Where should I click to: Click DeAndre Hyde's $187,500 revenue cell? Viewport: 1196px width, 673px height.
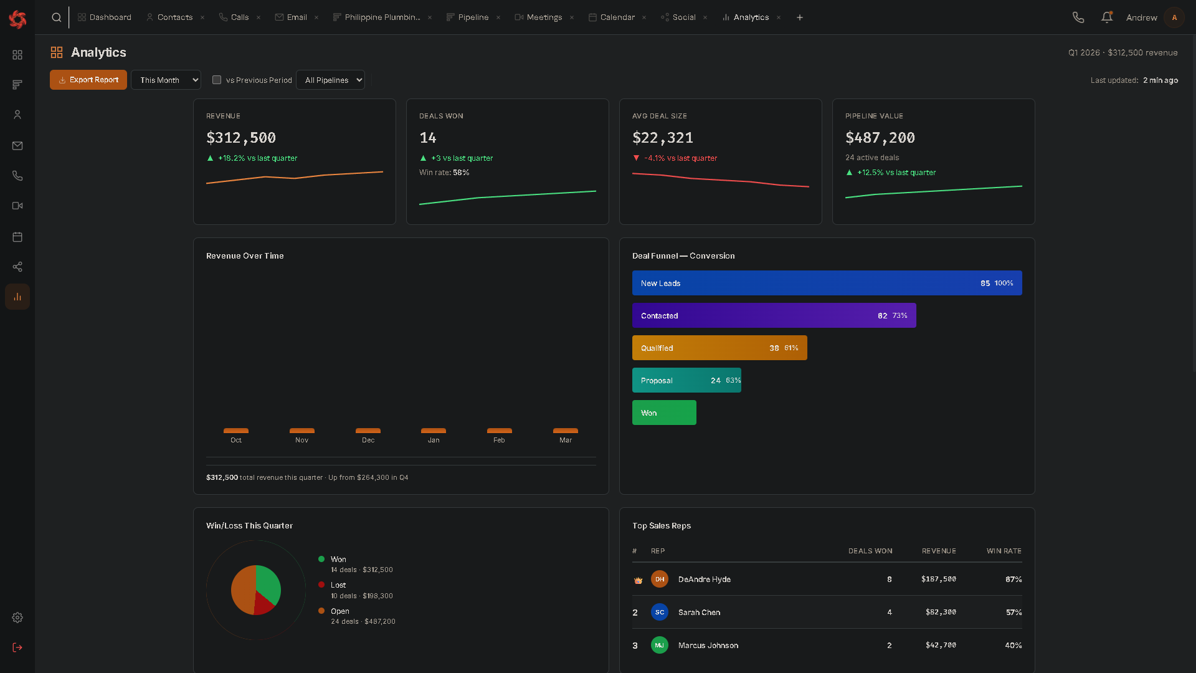[939, 579]
